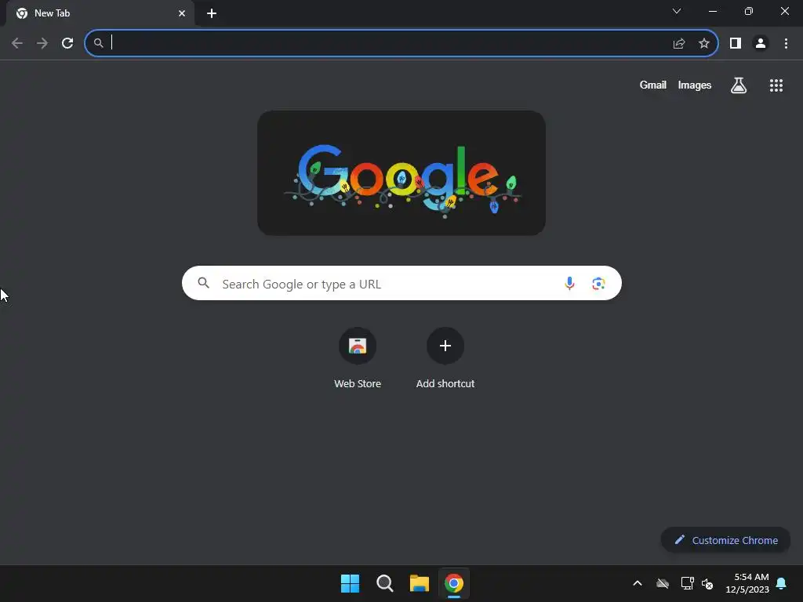Screen dimensions: 803x602
Task: Search by image with Google Lens icon
Action: point(598,283)
